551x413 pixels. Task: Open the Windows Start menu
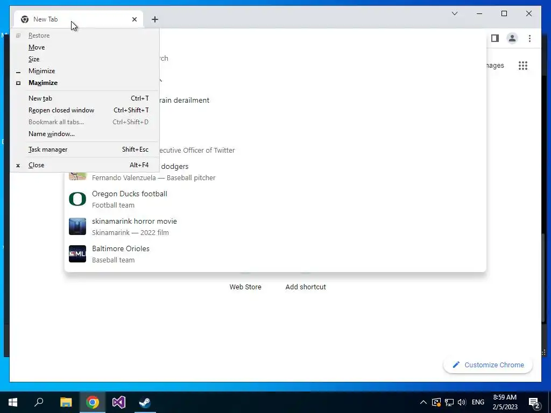click(x=13, y=402)
